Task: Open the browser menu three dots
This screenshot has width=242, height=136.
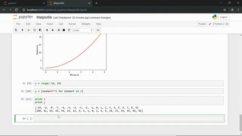Action: click(x=238, y=10)
